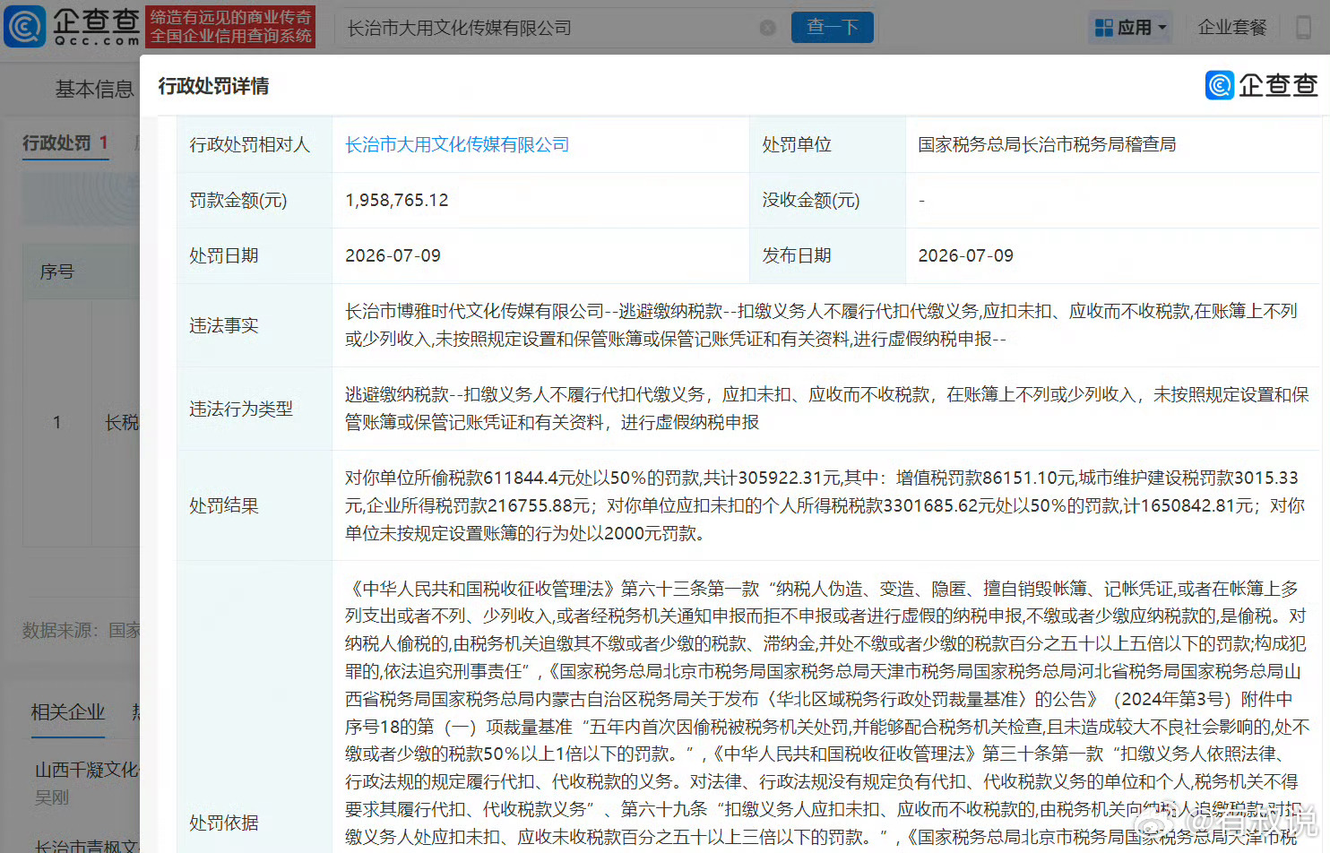1330x853 pixels.
Task: Clear the search box with the X icon
Action: point(767,28)
